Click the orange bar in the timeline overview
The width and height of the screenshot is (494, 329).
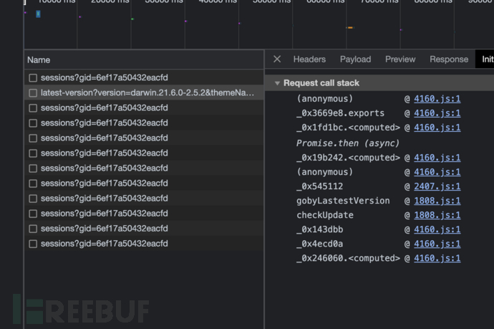coord(349,27)
